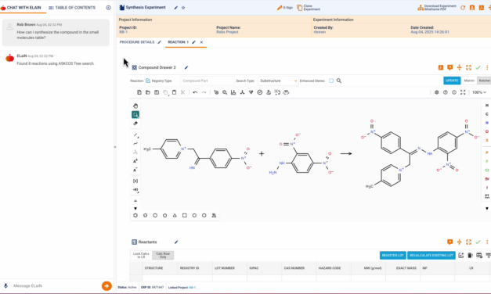Screen dimensions: 491x294
Task: Select the REACTION: 1 tab
Action: (179, 42)
